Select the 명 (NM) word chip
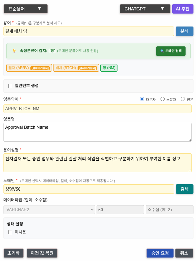 click(109, 68)
